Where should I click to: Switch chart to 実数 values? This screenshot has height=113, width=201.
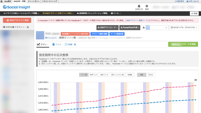pyautogui.click(x=142, y=75)
